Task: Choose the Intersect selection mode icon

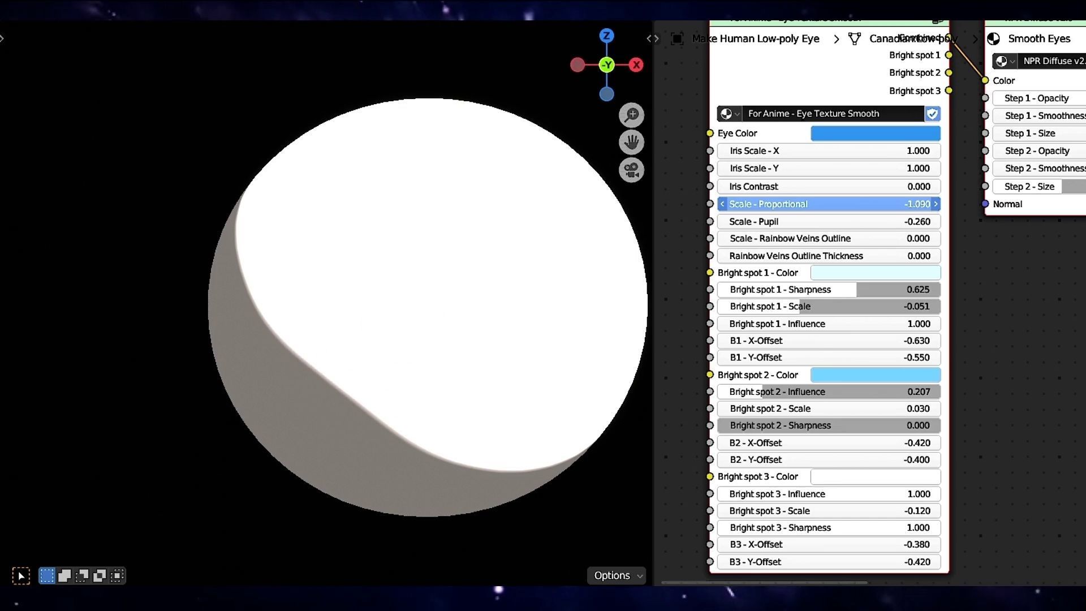Action: [x=117, y=576]
